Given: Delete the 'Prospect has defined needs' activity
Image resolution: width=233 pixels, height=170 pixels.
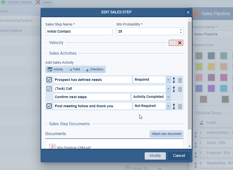Looking at the screenshot, I should coord(180,80).
